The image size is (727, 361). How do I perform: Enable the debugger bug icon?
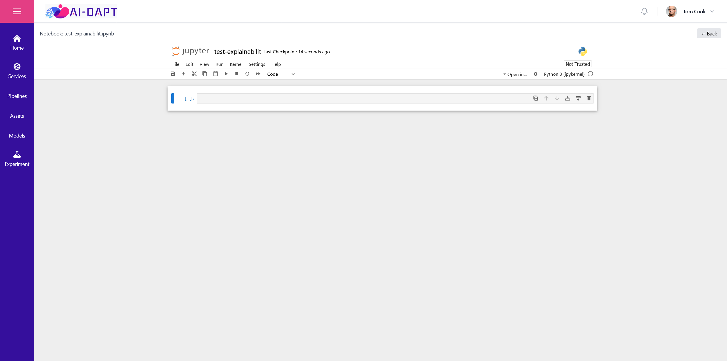[x=536, y=74]
